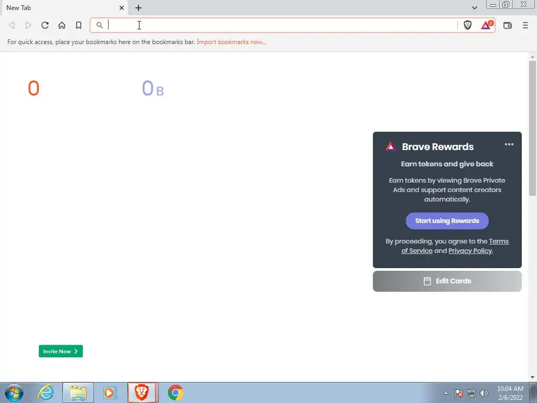Screen dimensions: 537x403
Task: Open Brave Rewards card options menu
Action: pyautogui.click(x=509, y=144)
